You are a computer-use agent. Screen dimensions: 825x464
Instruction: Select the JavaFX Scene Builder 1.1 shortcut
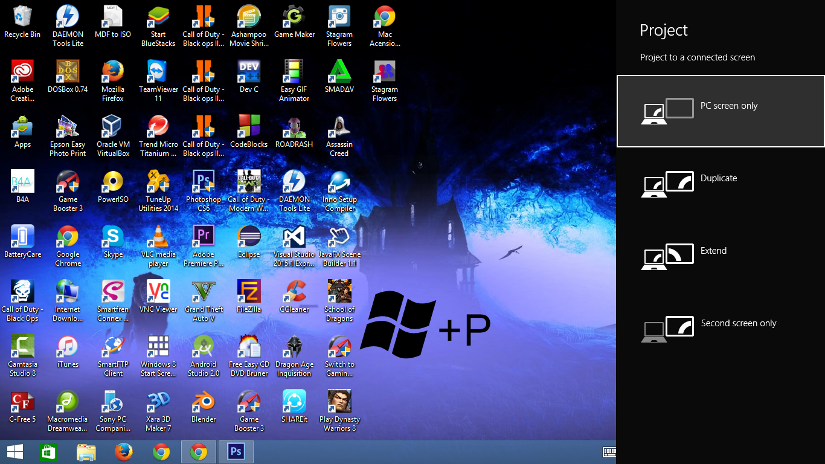(x=339, y=246)
